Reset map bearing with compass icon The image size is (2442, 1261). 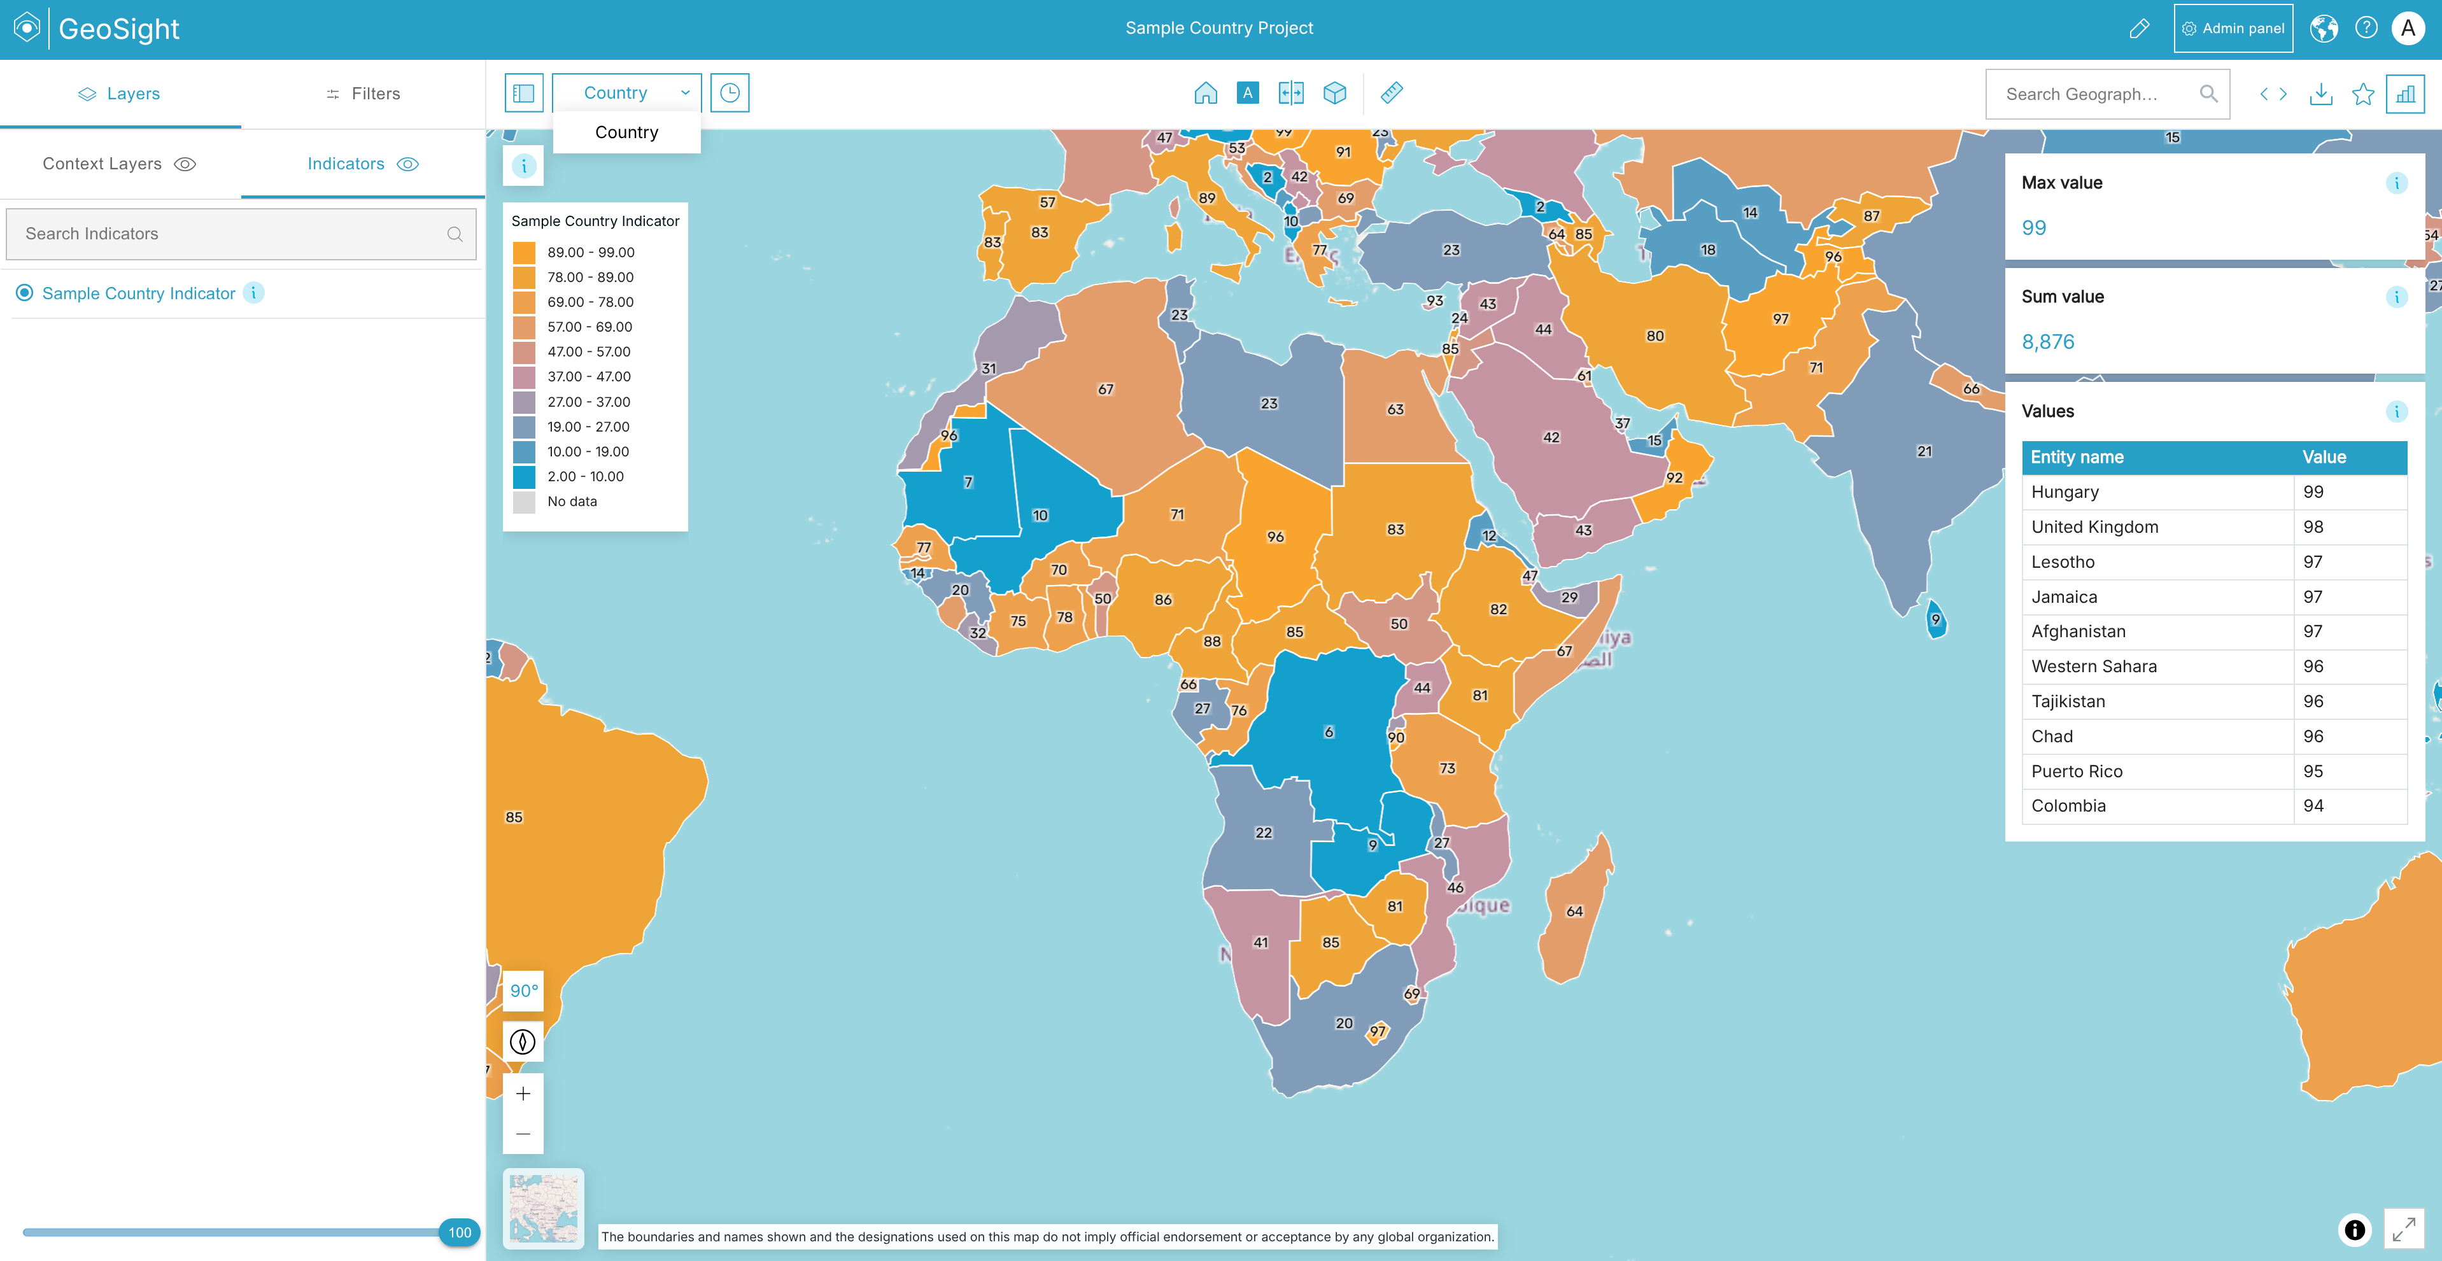click(x=523, y=1042)
